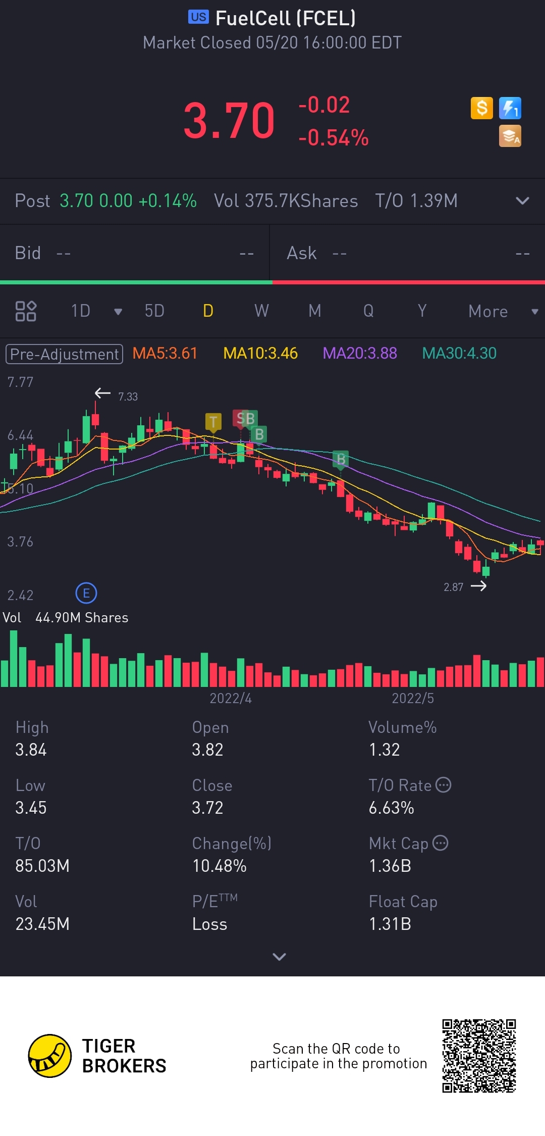
Task: Tap the Post 3.70 after-hours quote
Action: click(x=105, y=201)
